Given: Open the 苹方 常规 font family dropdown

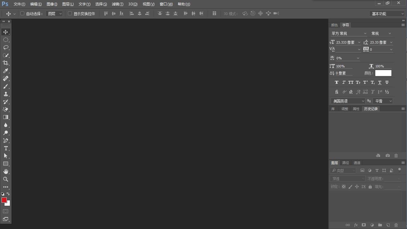Looking at the screenshot, I should (x=349, y=33).
